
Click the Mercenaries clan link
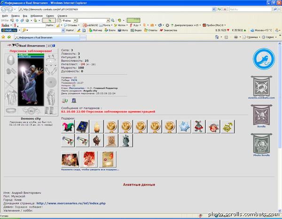point(77,88)
